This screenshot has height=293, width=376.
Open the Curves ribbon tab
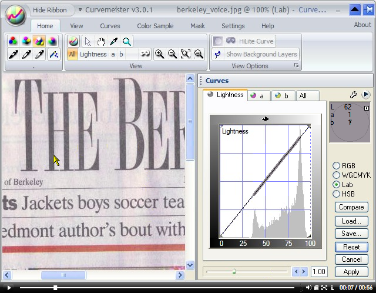click(x=110, y=26)
